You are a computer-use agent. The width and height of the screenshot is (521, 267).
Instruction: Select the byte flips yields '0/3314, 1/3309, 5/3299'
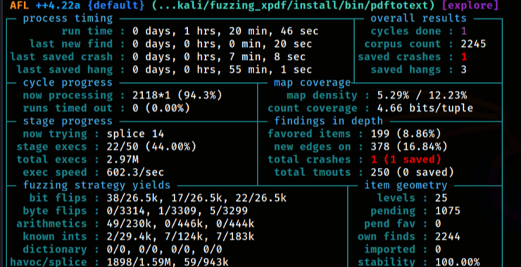[x=177, y=211]
